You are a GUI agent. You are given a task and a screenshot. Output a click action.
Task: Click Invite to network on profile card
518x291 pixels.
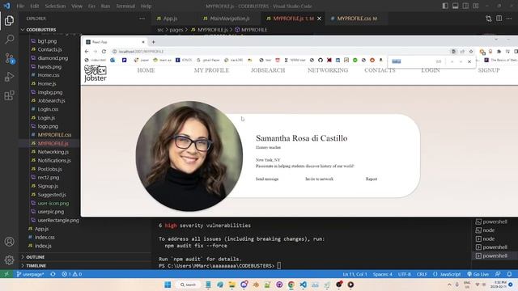click(x=319, y=179)
